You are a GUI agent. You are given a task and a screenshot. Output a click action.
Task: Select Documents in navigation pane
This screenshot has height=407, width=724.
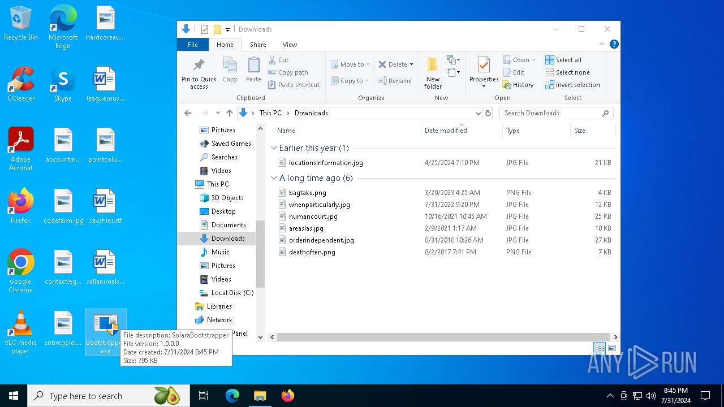coord(222,225)
